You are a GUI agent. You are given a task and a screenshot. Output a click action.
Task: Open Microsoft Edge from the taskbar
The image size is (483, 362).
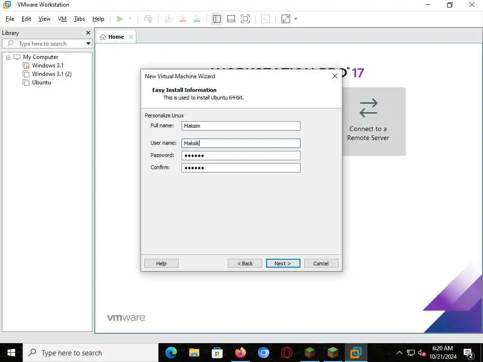coord(171,353)
